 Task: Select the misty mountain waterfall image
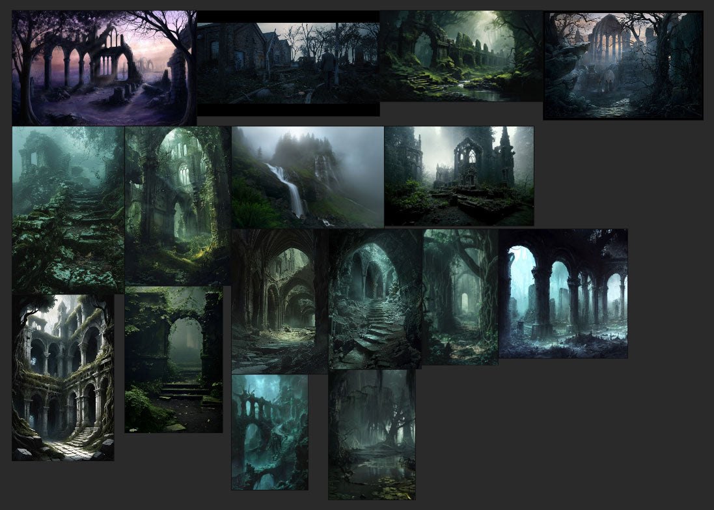click(x=307, y=177)
